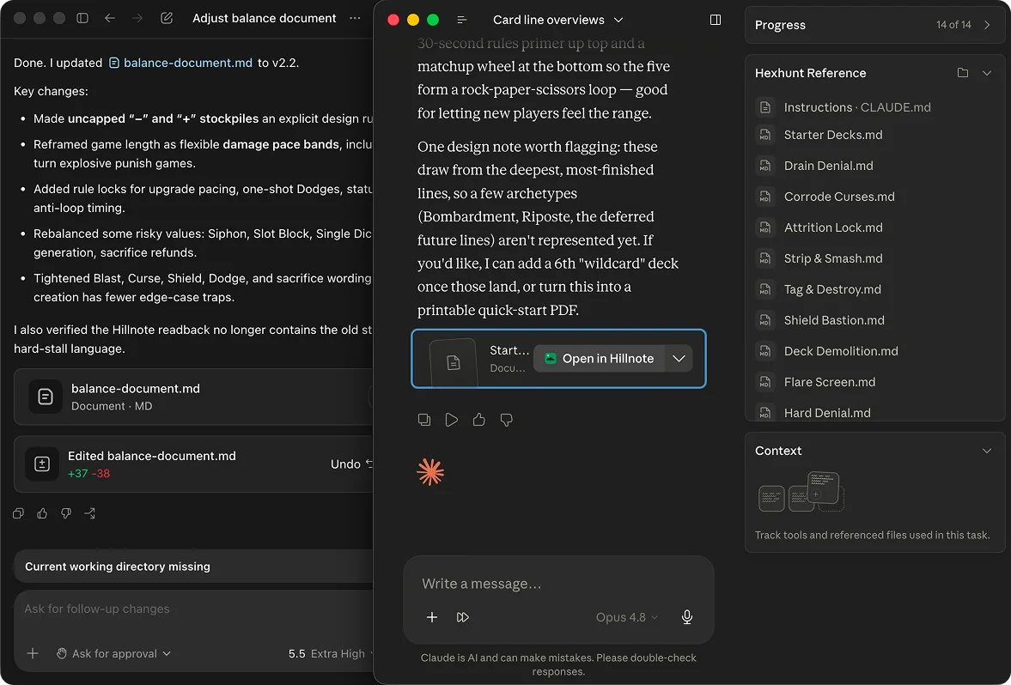Expand options arrow beside Open in Hillnote
The image size is (1011, 685).
pos(679,358)
